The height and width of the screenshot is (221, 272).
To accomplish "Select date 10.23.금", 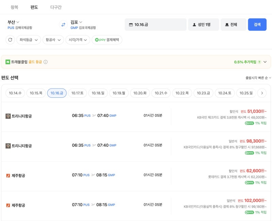I will coord(203,93).
